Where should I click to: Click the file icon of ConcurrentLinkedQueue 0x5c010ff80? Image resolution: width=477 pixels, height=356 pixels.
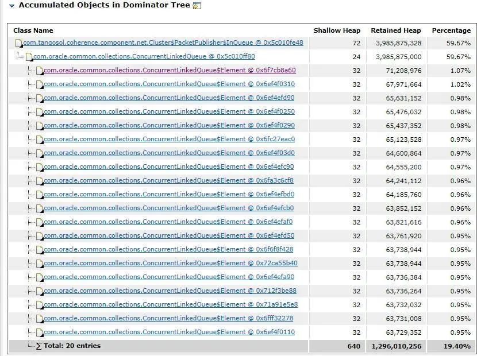pos(29,57)
